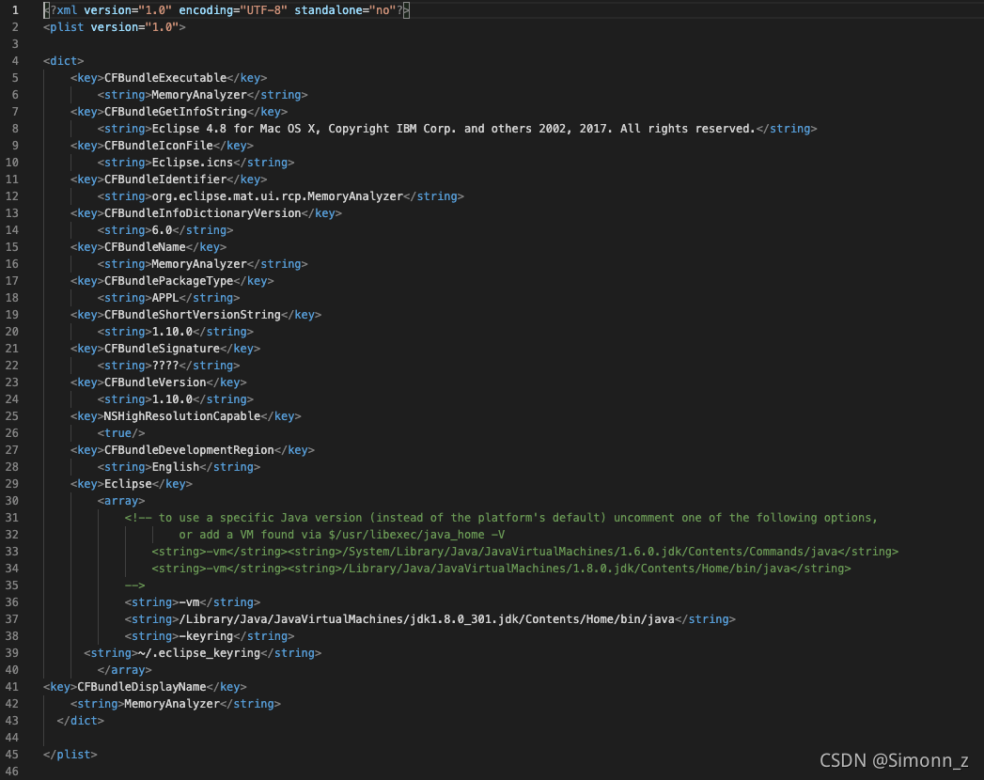Click the <true/> tag
The image size is (984, 780).
[121, 433]
